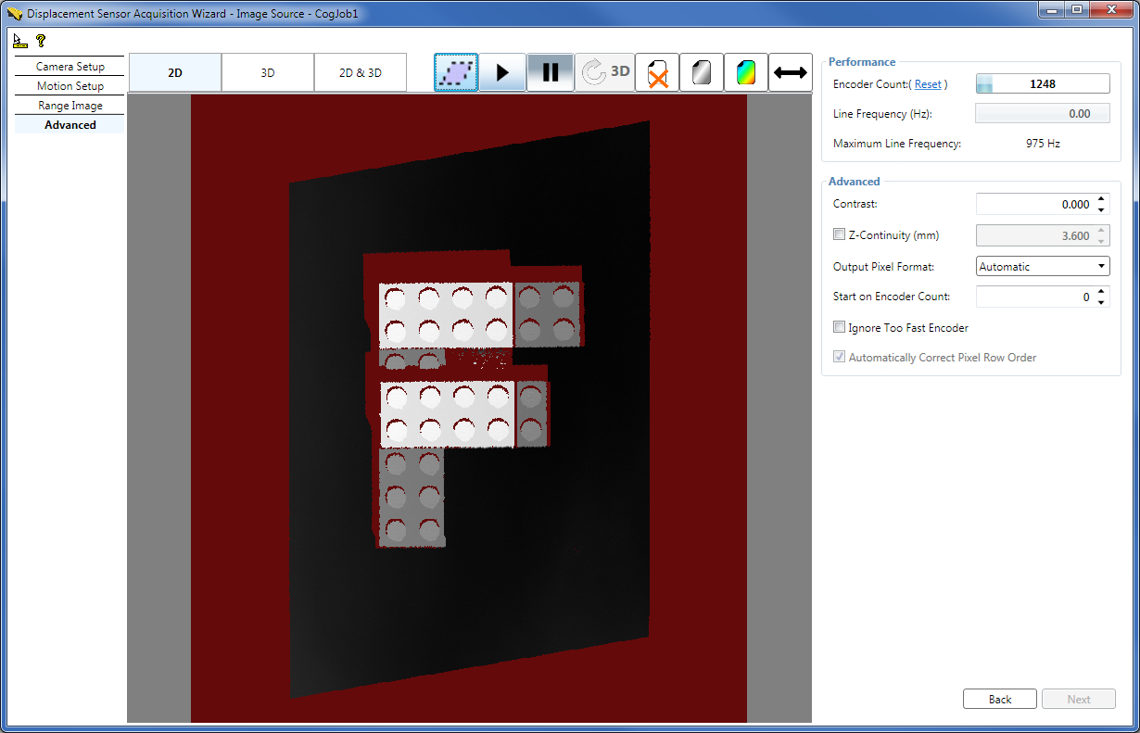Switch display to color range image icon

[746, 72]
